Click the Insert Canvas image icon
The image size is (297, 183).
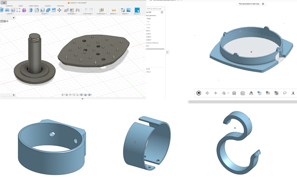pos(128,10)
